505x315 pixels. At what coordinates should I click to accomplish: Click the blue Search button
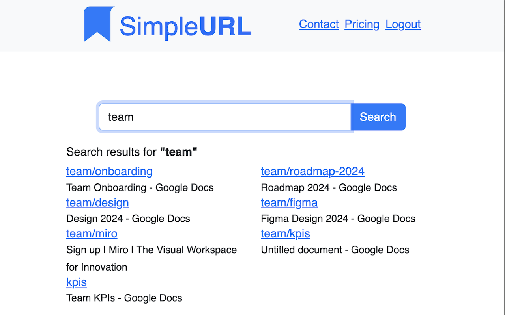[x=378, y=117]
